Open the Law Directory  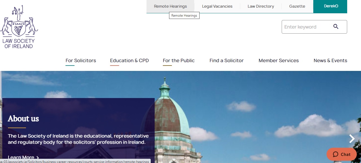260,6
